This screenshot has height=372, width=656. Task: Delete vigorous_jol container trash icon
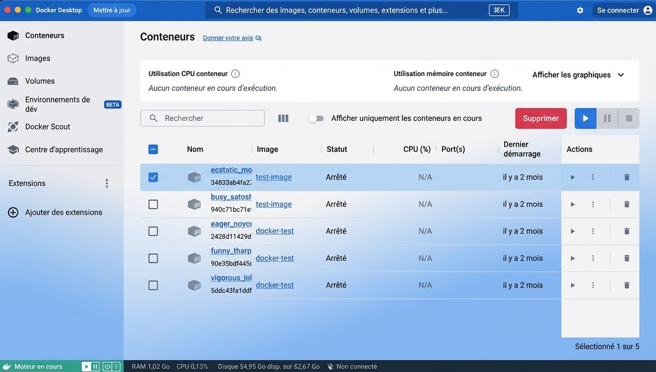coord(627,285)
